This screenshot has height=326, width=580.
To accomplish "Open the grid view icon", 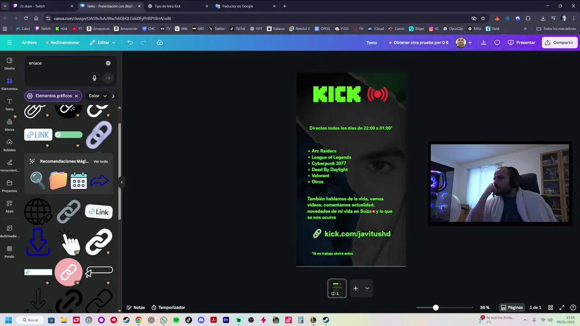I will 551,307.
